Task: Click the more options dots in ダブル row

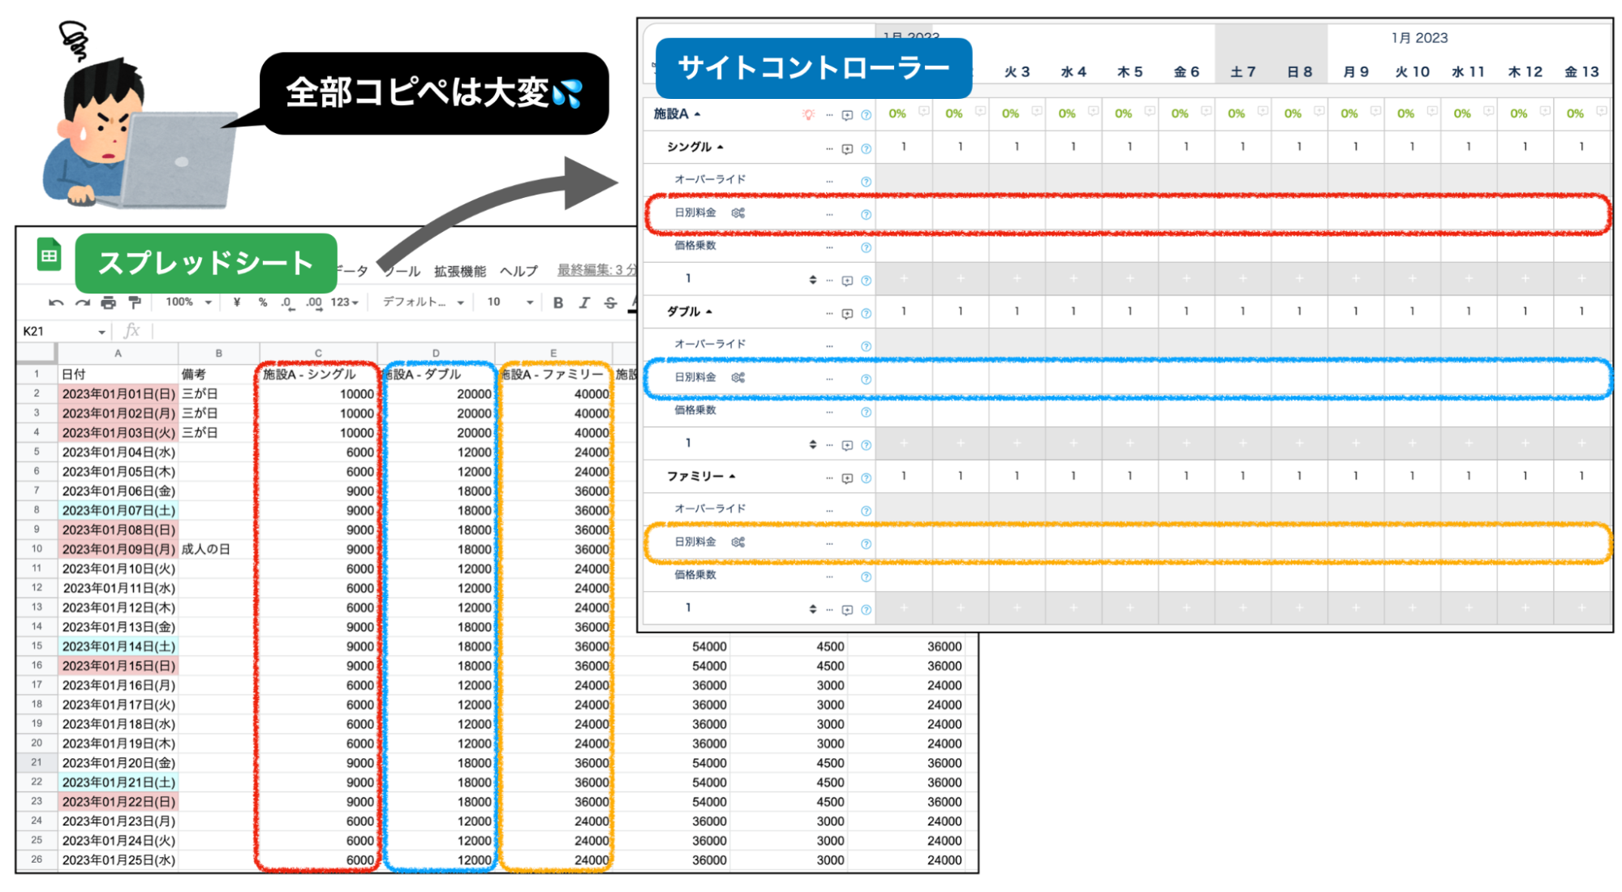Action: click(829, 313)
